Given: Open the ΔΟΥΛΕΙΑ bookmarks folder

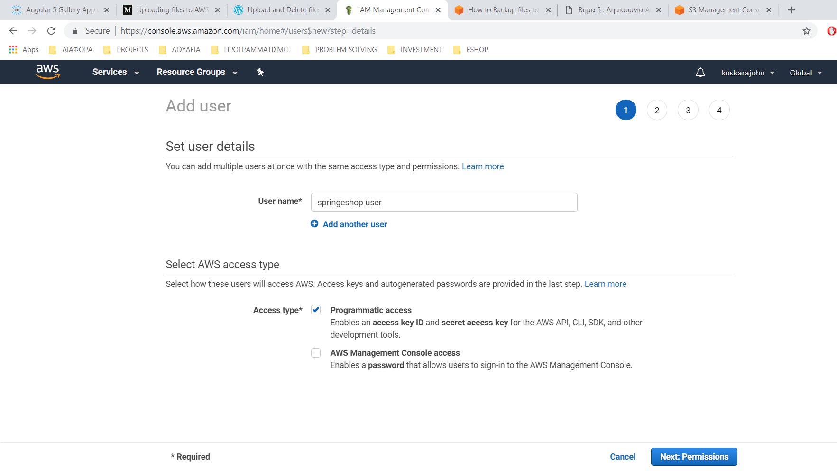Looking at the screenshot, I should (x=180, y=50).
